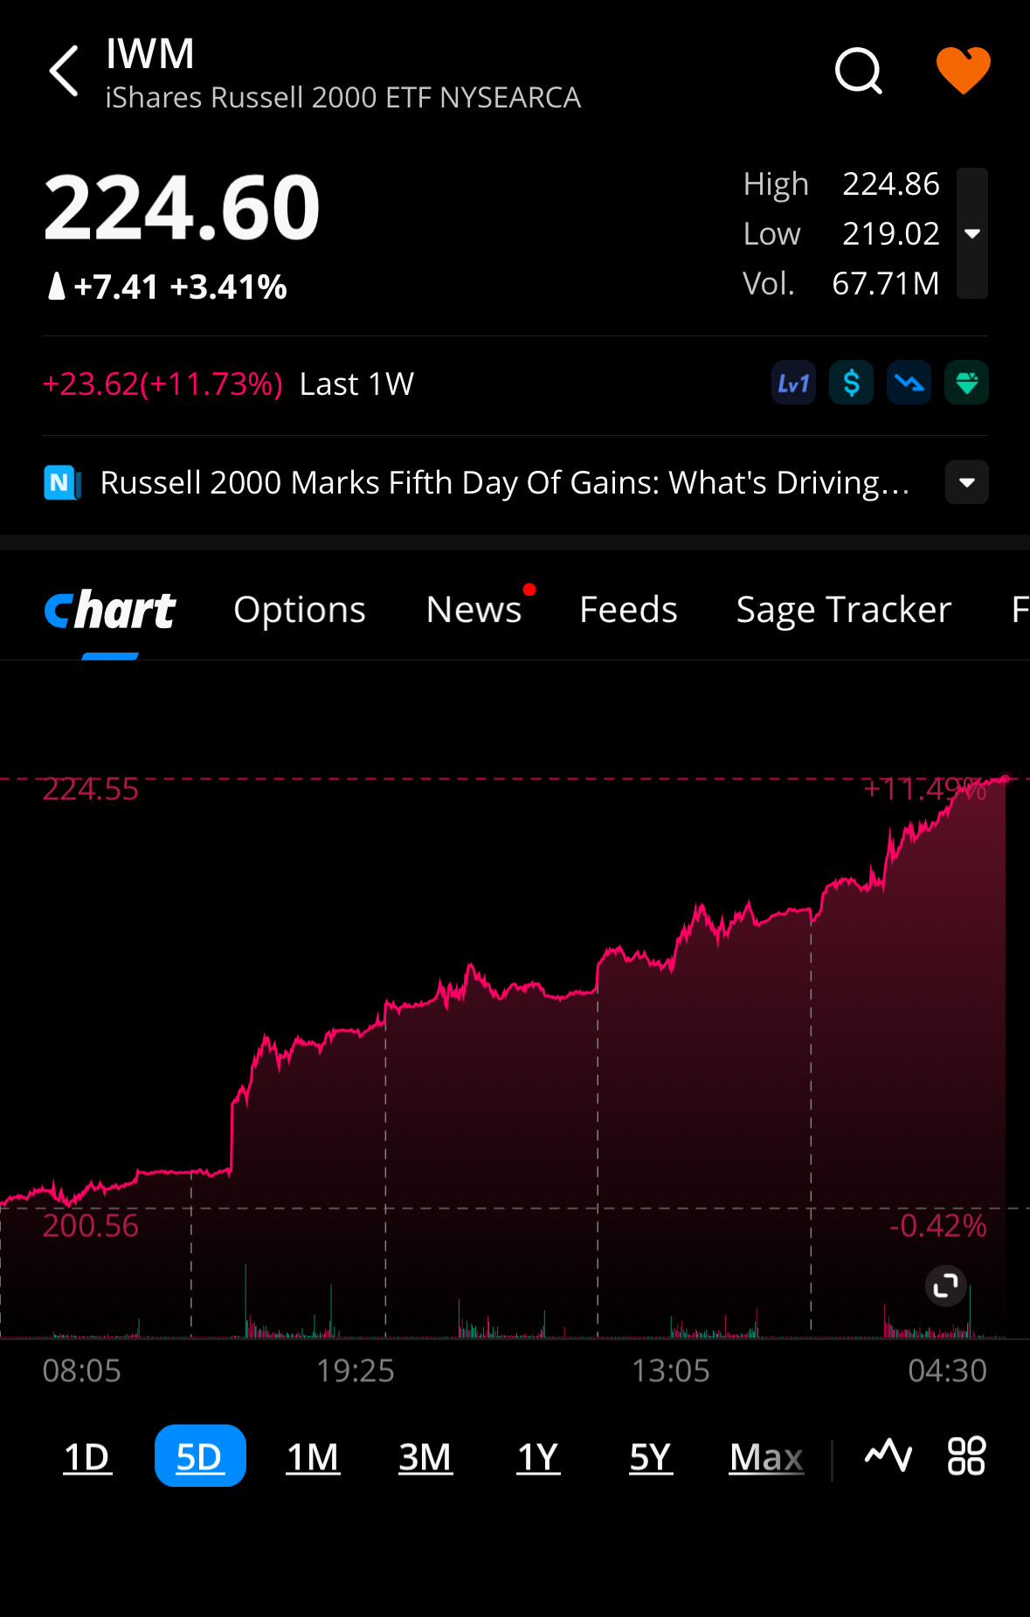Toggle the orange heart favorite icon

(x=963, y=70)
